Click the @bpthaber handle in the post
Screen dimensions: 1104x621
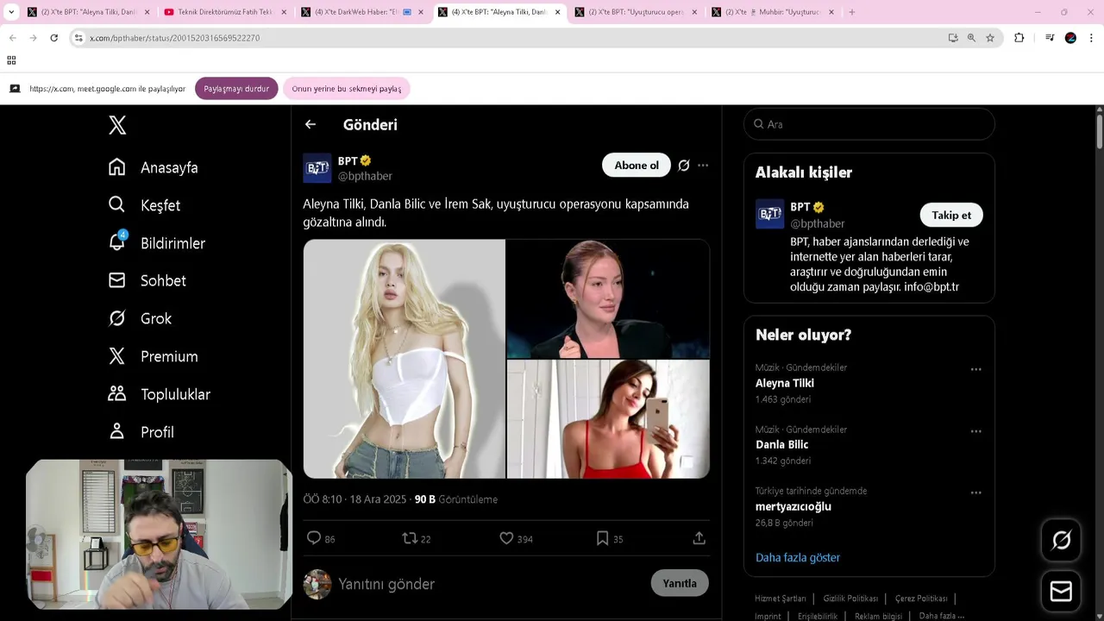365,176
